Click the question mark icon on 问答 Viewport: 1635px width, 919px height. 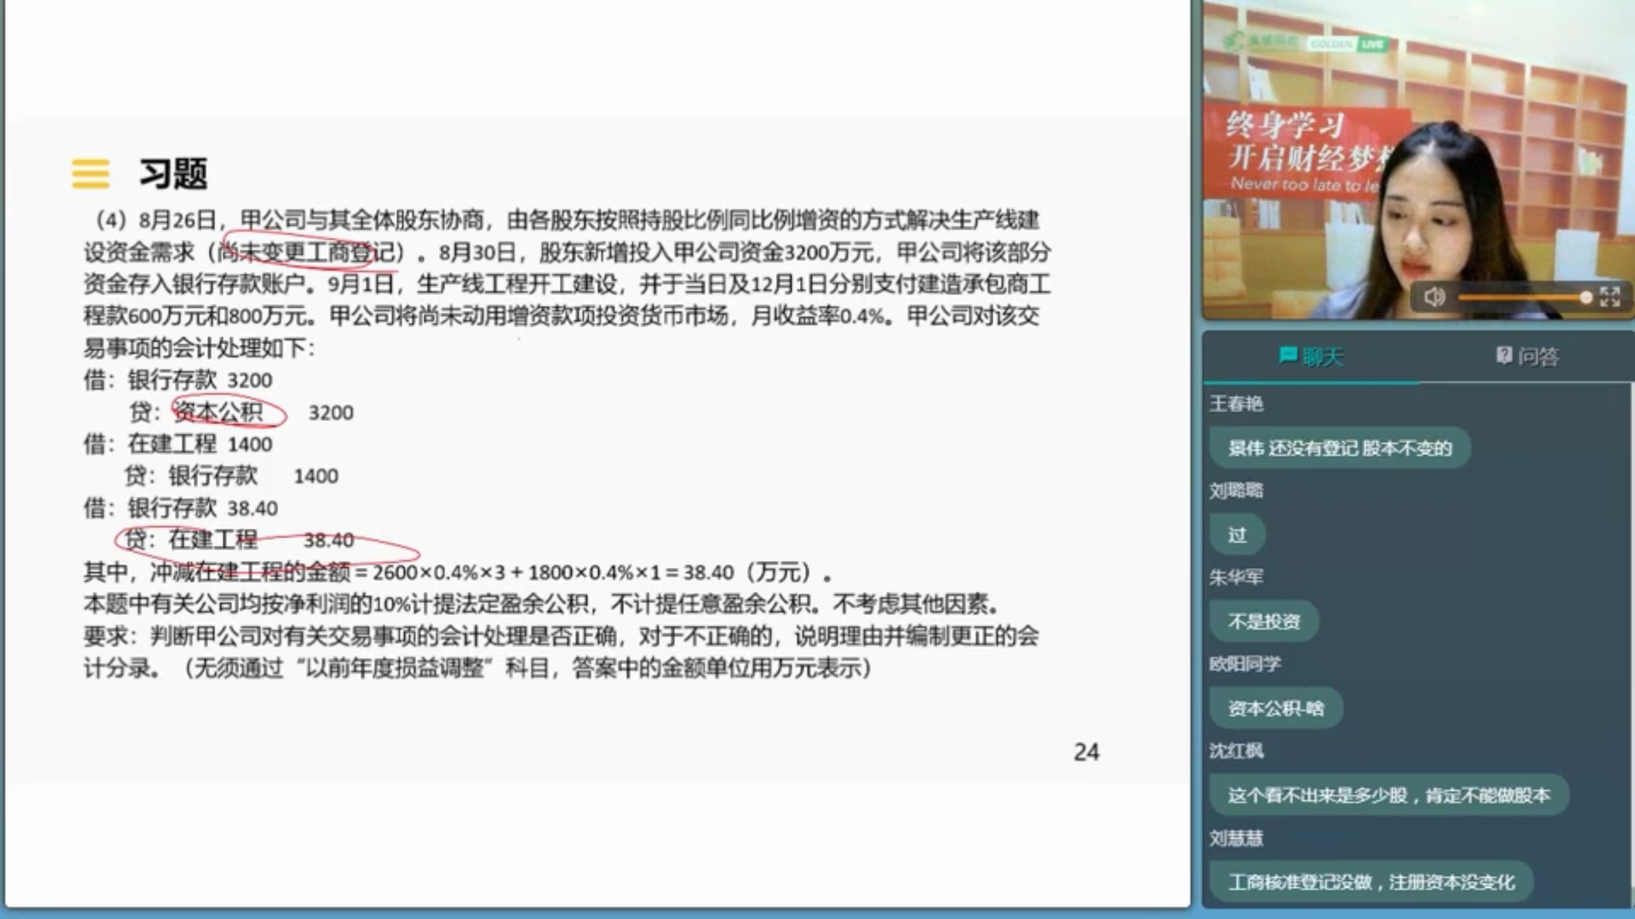click(x=1503, y=355)
